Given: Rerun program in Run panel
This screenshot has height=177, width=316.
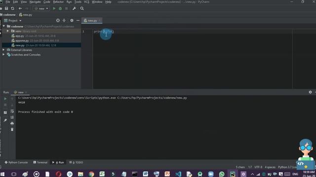Looking at the screenshot, I should (x=5, y=99).
